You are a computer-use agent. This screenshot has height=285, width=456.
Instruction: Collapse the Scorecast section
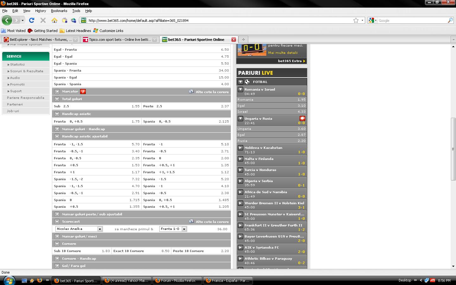coord(57,221)
